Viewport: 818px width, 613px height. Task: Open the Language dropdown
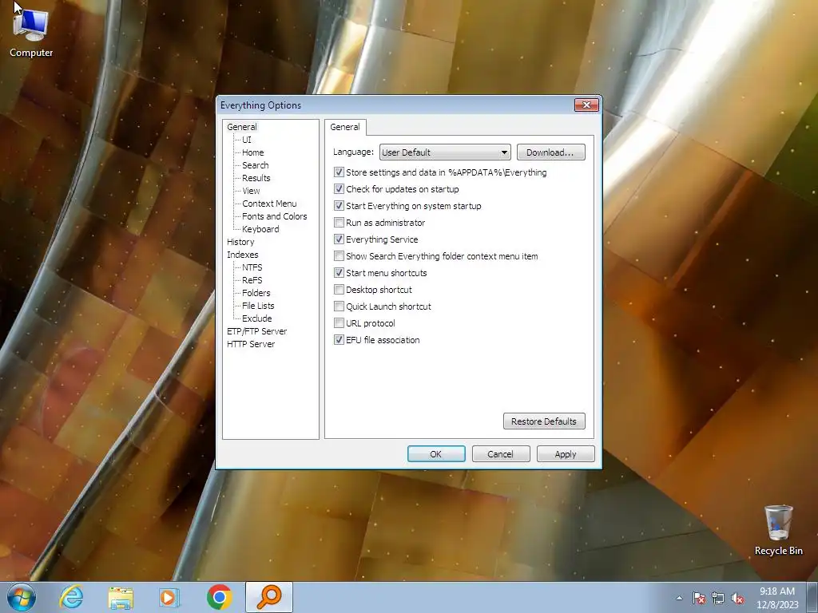point(445,152)
